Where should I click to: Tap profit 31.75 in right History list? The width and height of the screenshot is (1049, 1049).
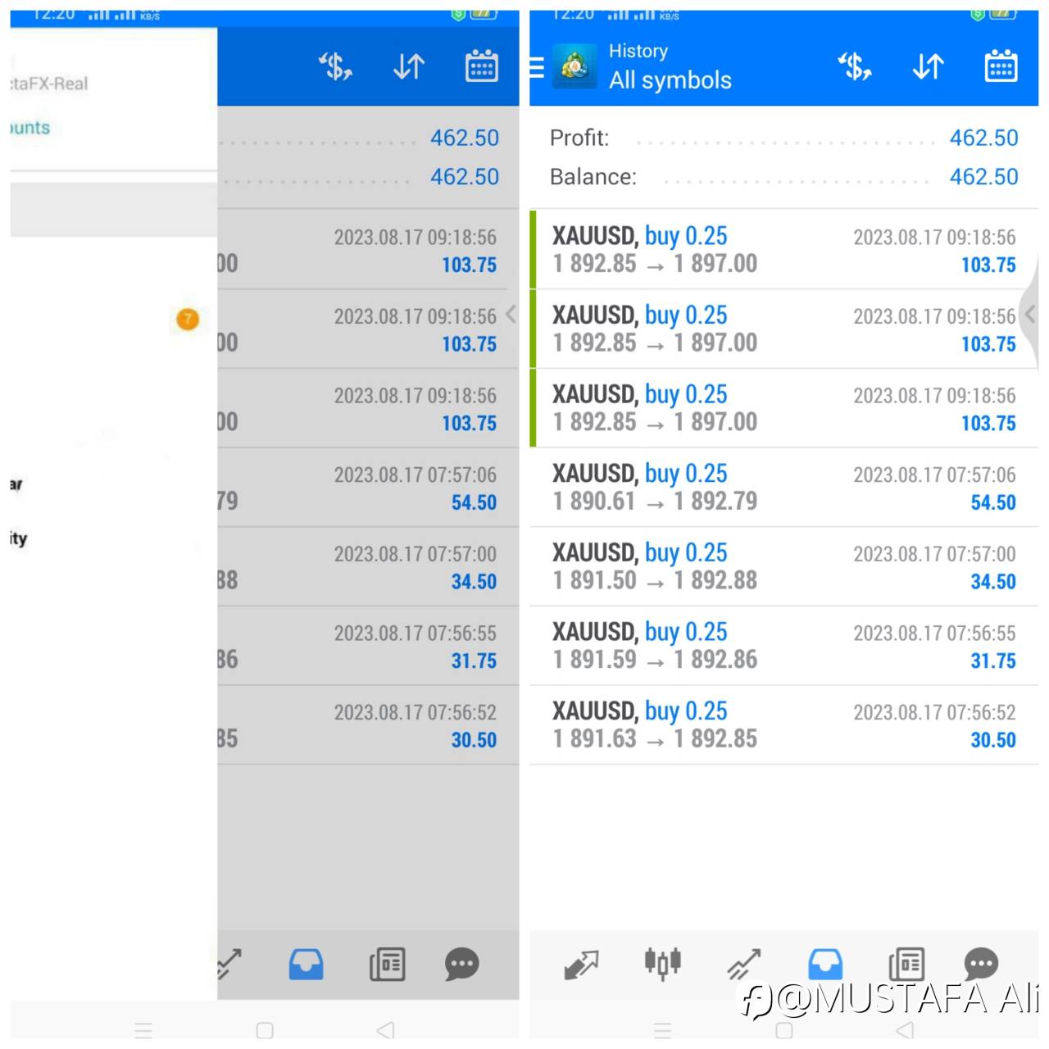[x=993, y=661]
